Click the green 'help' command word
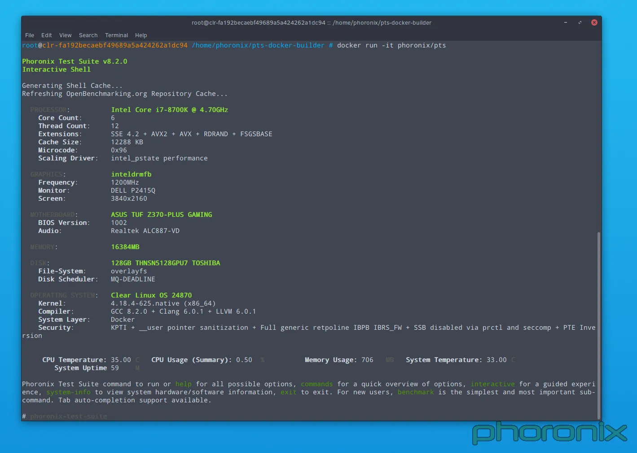Viewport: 637px width, 453px height. pos(184,384)
